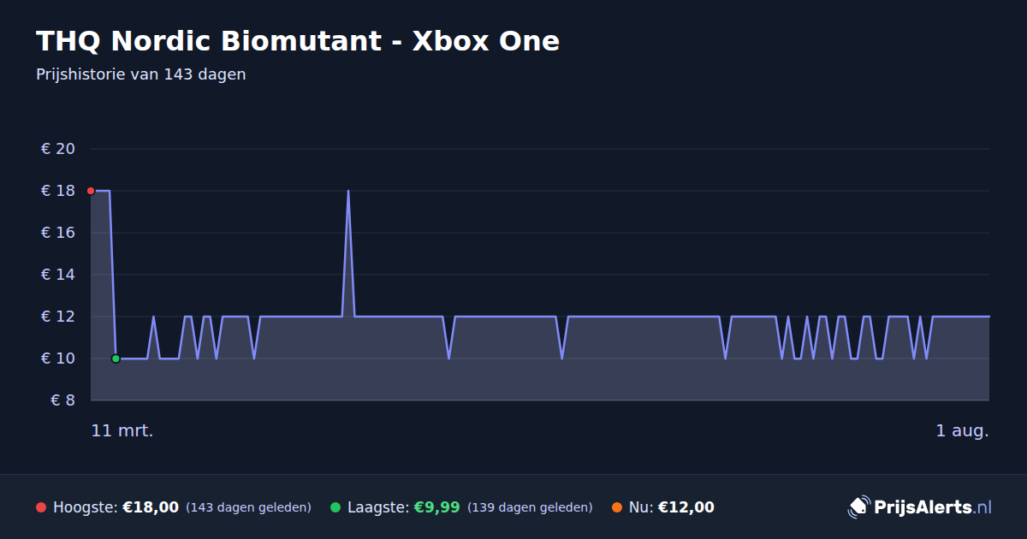1027x539 pixels.
Task: Click the red Hoogste legend dot
Action: (x=41, y=507)
